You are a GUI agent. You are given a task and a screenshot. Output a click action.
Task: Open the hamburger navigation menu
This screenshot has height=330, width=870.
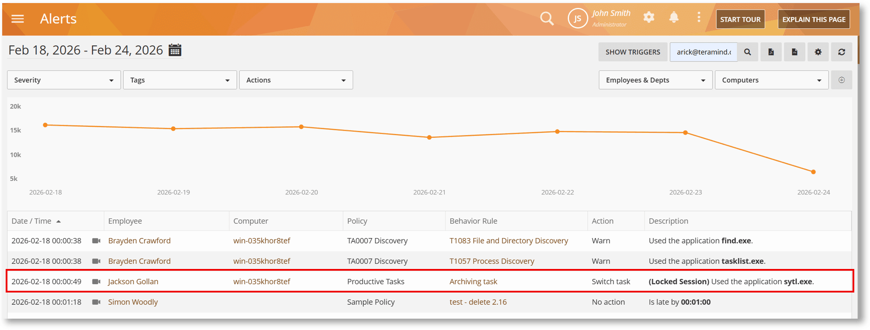coord(17,19)
